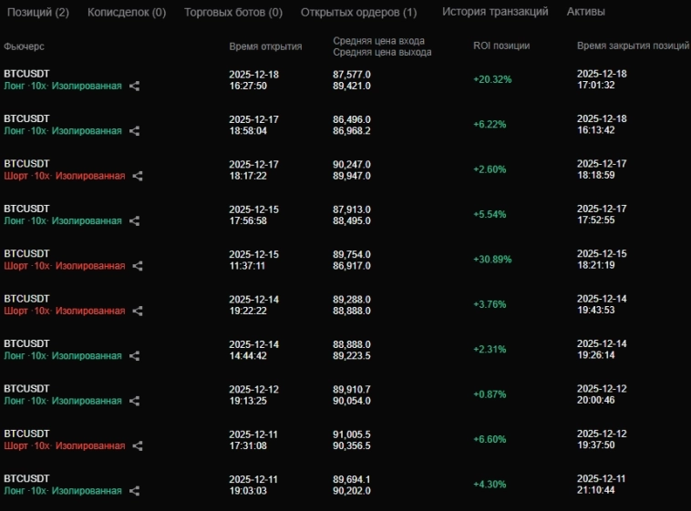Share the long trade with +6.22% ROI

(135, 131)
